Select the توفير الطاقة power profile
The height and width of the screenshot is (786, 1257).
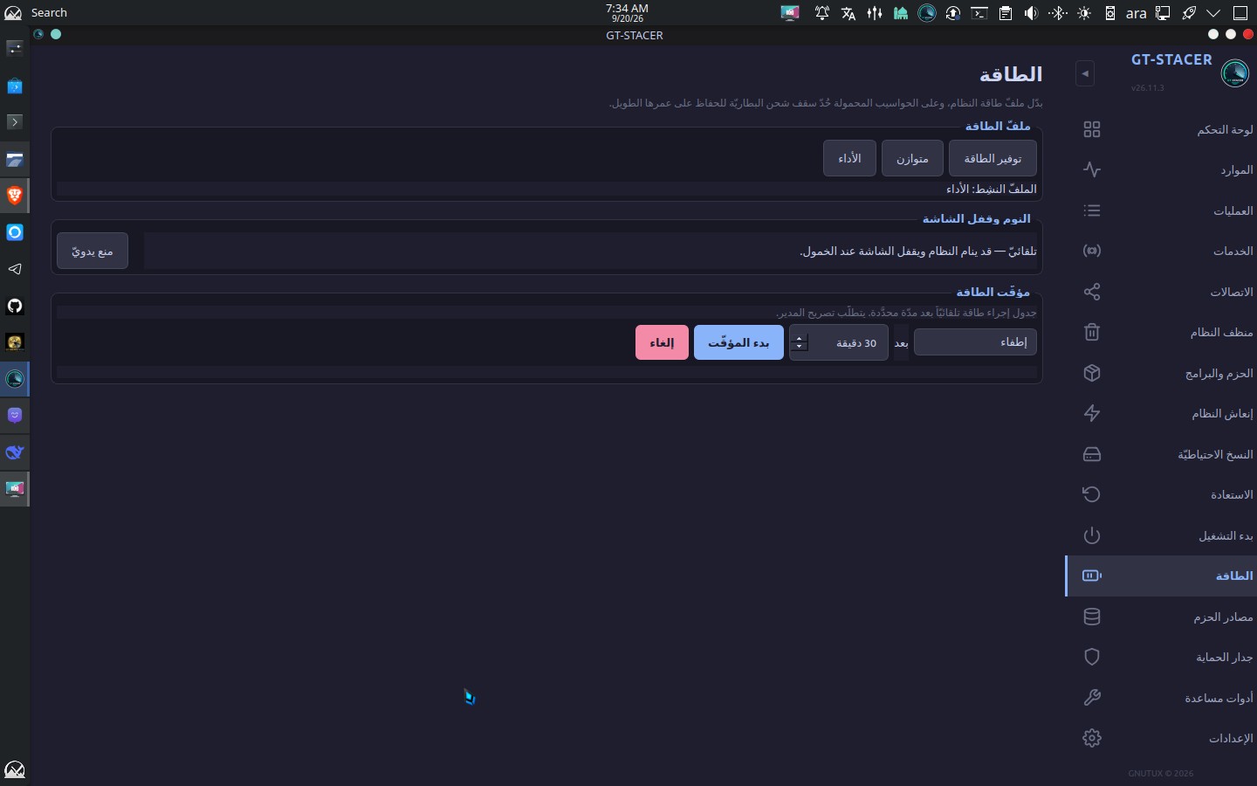point(993,158)
